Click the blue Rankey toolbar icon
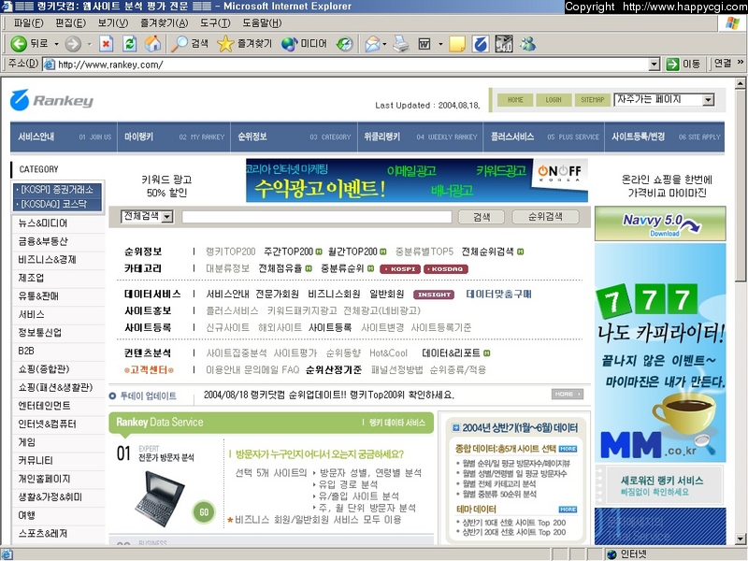This screenshot has height=561, width=748. pyautogui.click(x=481, y=44)
